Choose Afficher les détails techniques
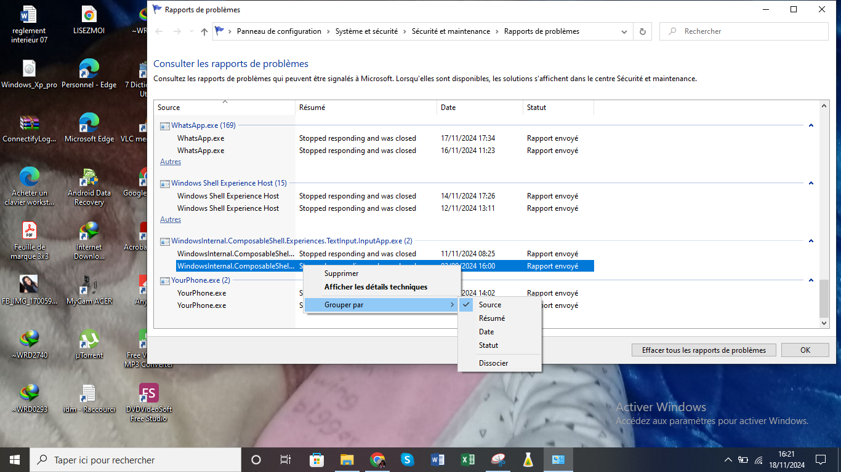The height and width of the screenshot is (472, 841). (x=381, y=287)
